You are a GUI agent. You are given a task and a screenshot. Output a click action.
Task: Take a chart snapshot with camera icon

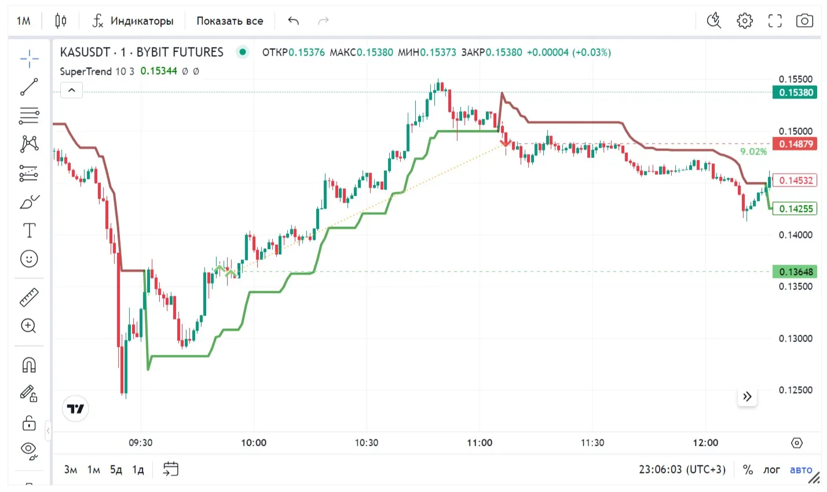(804, 21)
